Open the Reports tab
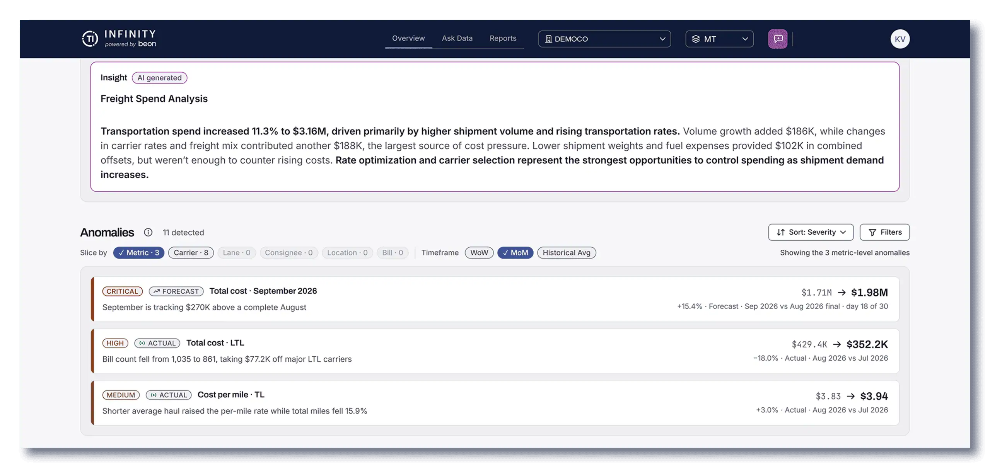The image size is (990, 475). click(x=502, y=38)
